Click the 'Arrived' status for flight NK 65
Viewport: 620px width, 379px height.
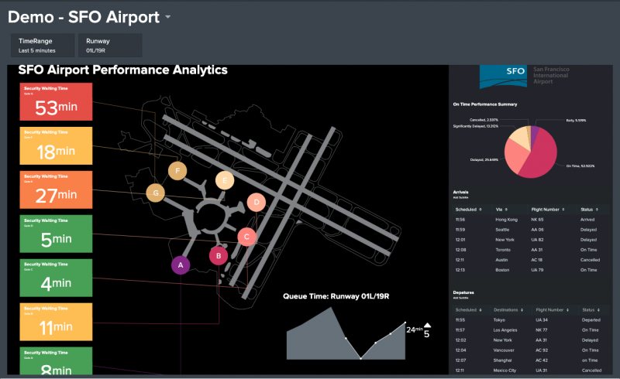pos(587,220)
